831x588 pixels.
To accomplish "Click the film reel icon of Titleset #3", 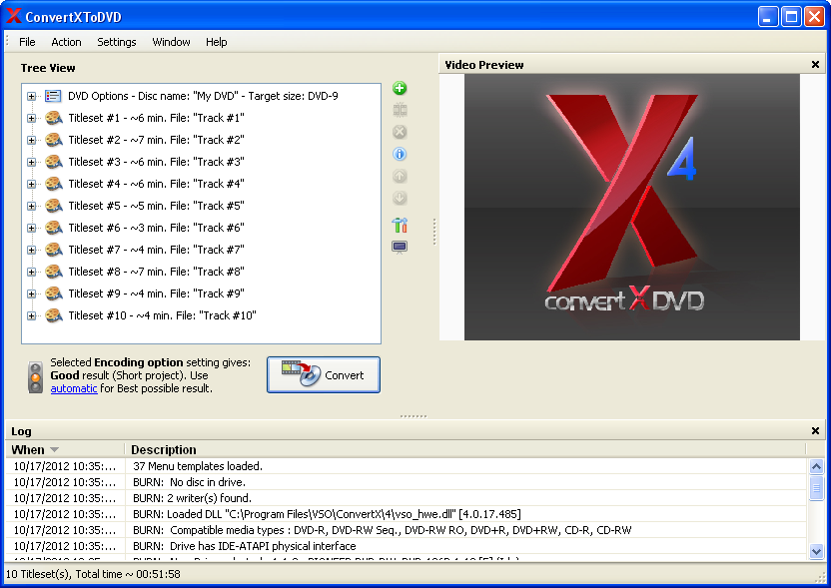I will tap(54, 162).
